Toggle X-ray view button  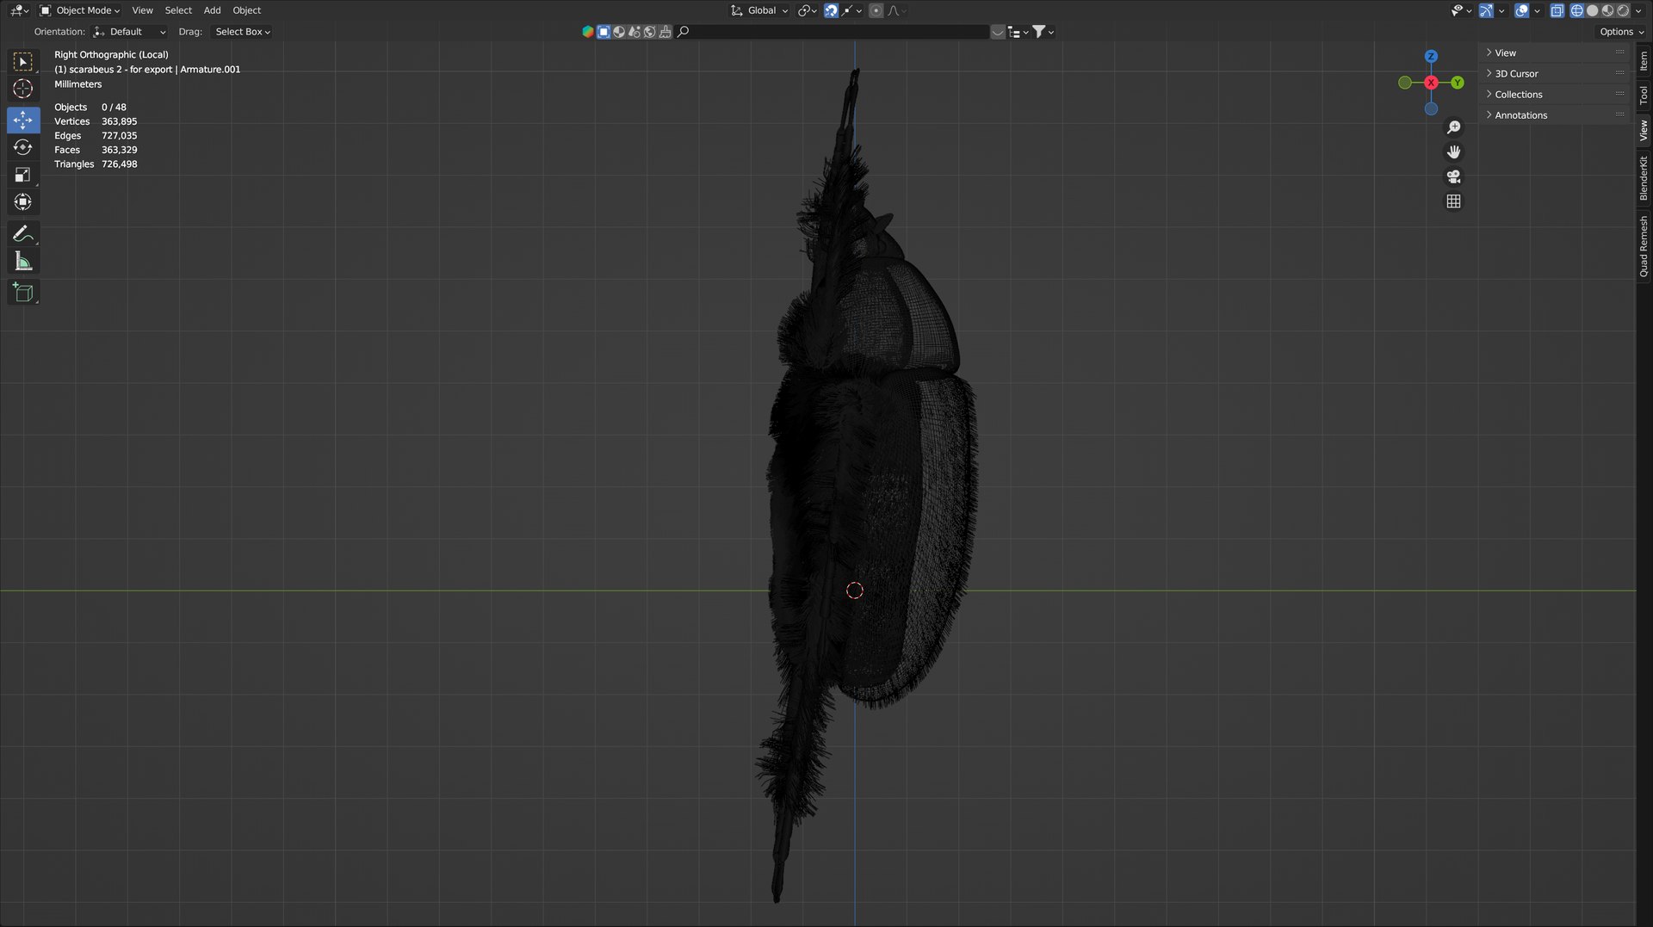click(1557, 10)
